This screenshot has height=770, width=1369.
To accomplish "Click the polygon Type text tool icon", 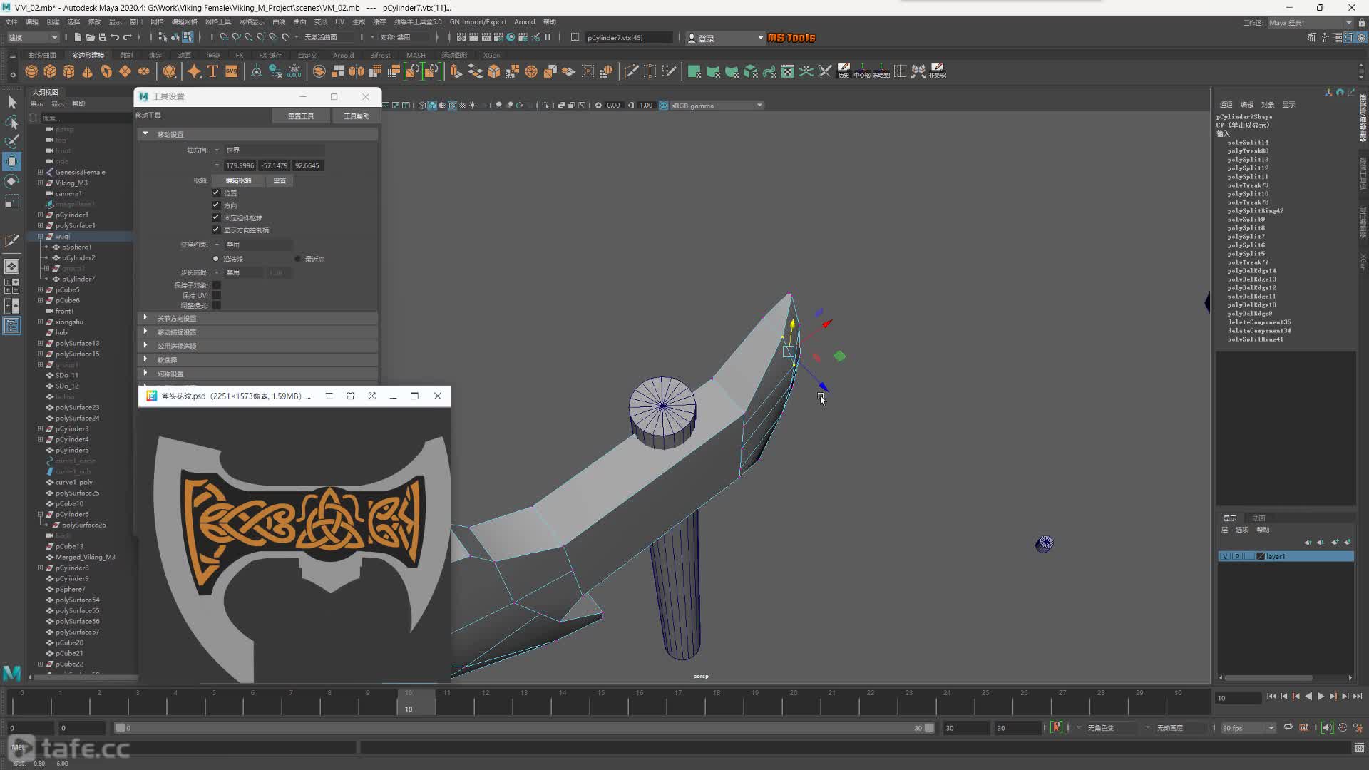I will [x=212, y=71].
